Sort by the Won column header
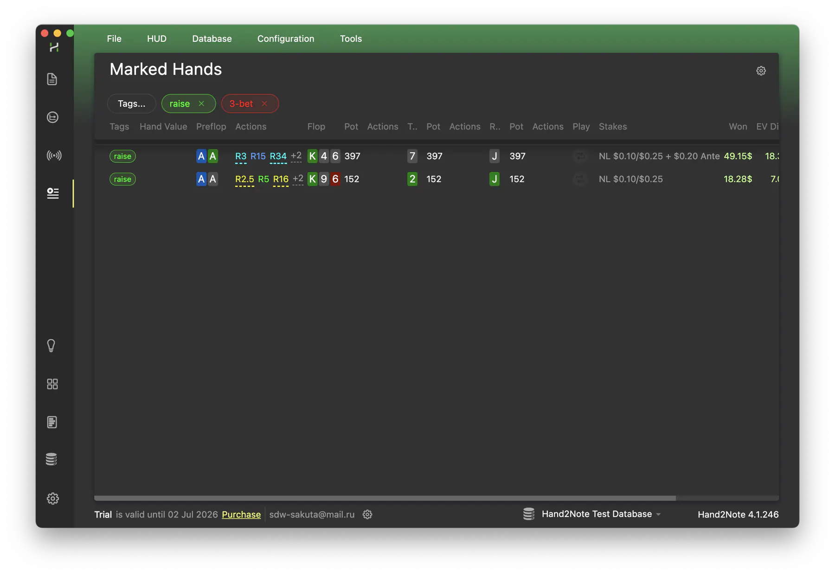 coord(738,127)
